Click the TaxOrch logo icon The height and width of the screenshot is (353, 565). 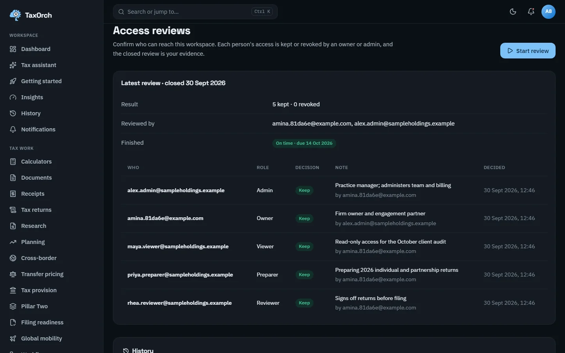(15, 15)
